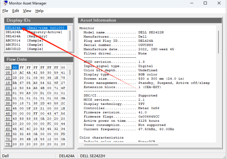227x159 pixels.
Task: Open the File menu
Action: pos(5,11)
